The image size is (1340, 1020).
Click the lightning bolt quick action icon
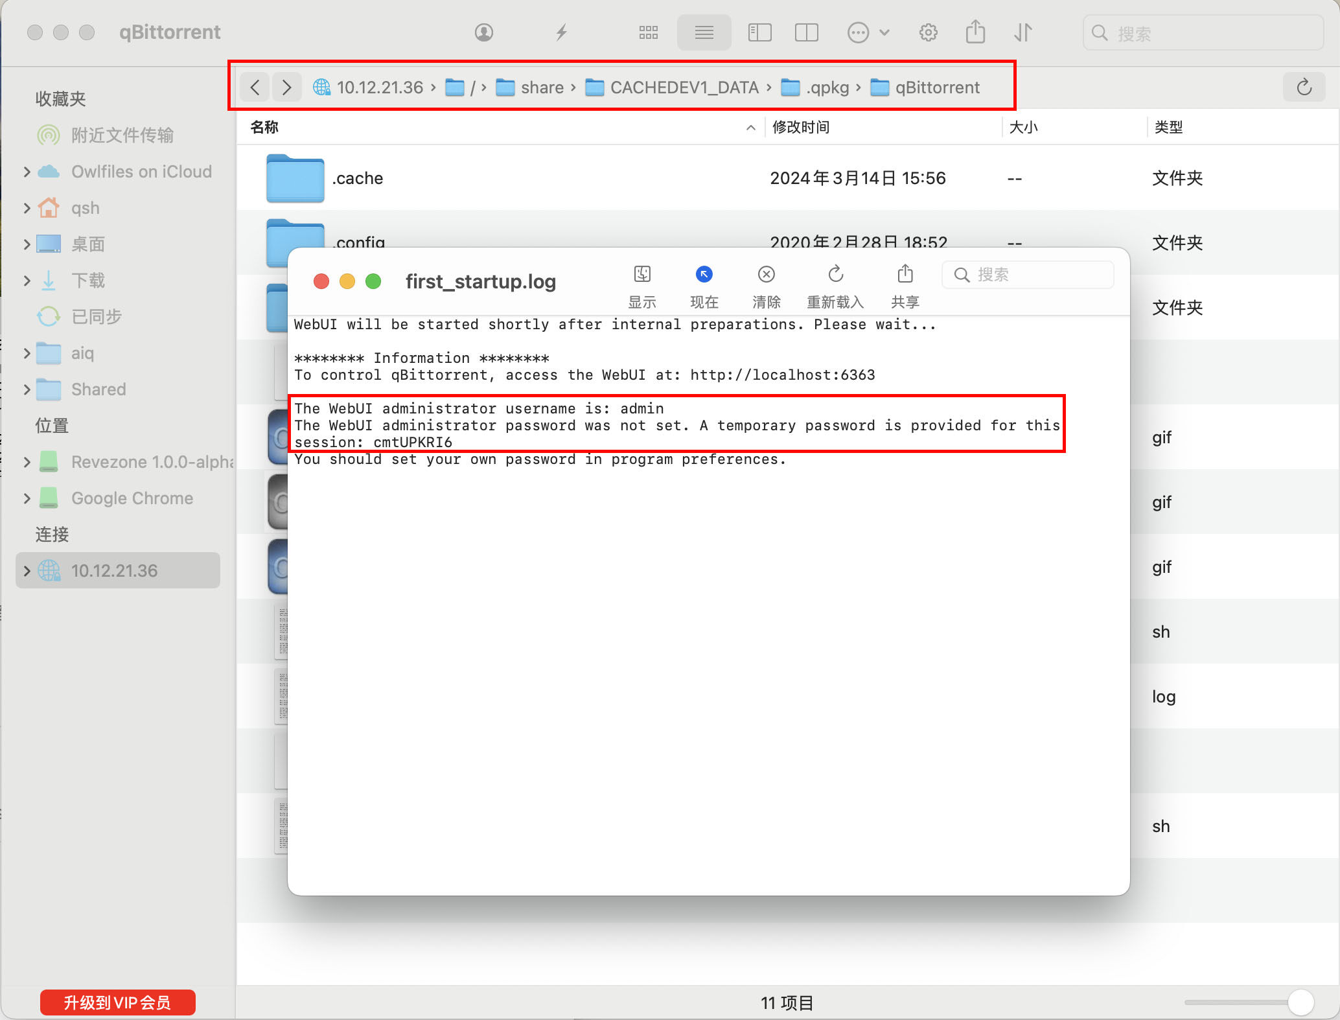click(x=562, y=32)
